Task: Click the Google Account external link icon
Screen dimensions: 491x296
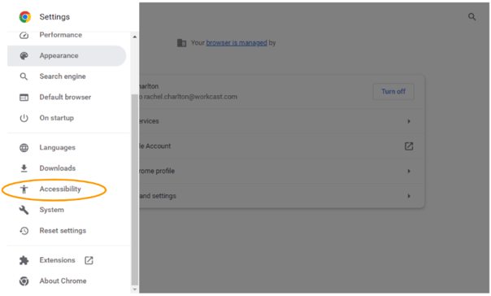Action: 409,146
